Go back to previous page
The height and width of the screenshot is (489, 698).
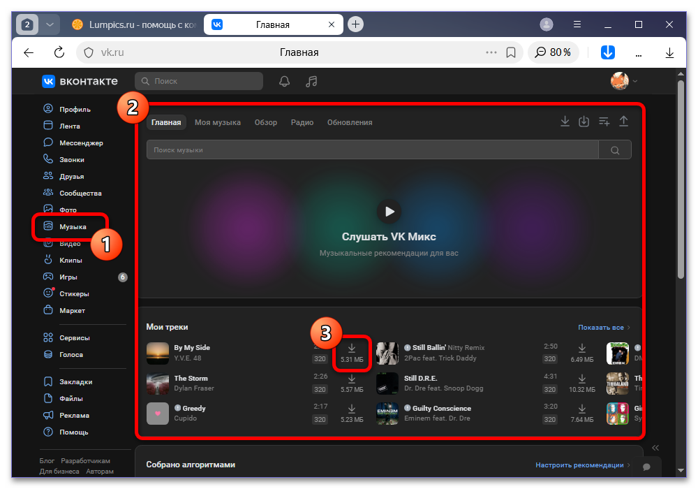(29, 53)
